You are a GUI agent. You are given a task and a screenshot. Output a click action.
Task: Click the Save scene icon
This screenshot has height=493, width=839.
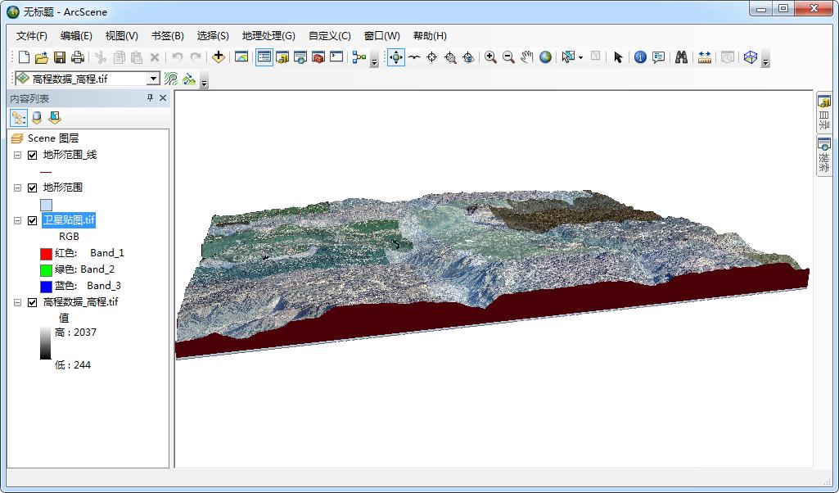[60, 57]
